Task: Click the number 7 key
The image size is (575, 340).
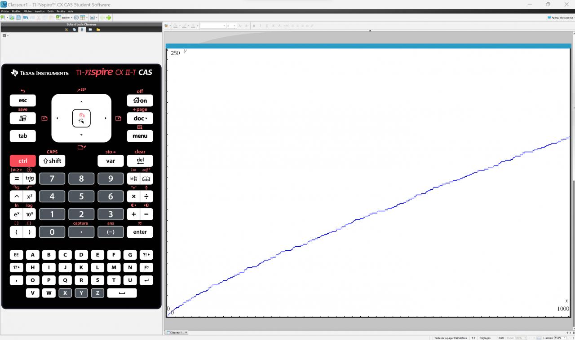Action: point(52,179)
